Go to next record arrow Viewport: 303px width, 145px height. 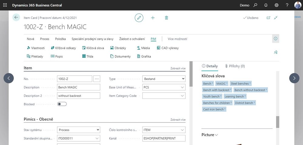pos(294,78)
